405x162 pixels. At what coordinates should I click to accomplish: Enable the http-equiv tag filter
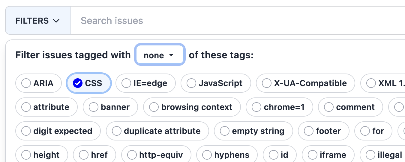coord(156,155)
